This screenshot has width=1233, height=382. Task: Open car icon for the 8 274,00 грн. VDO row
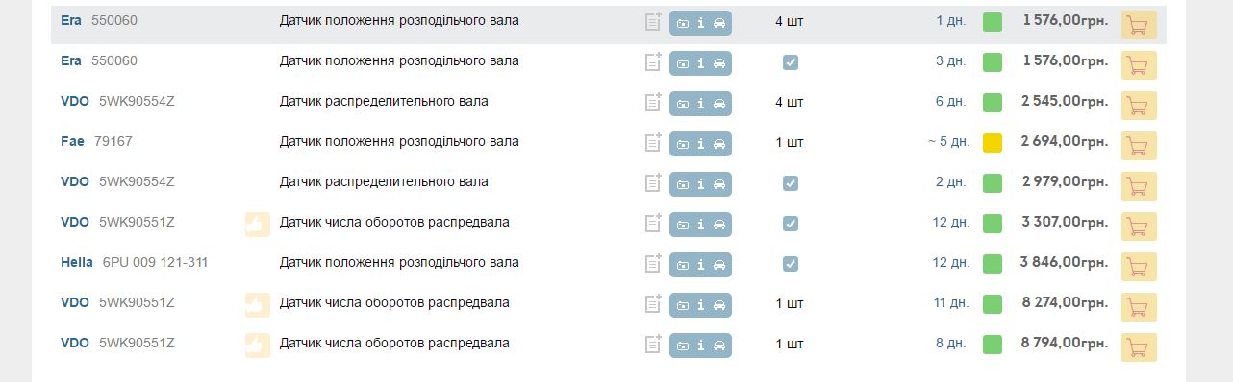point(719,305)
